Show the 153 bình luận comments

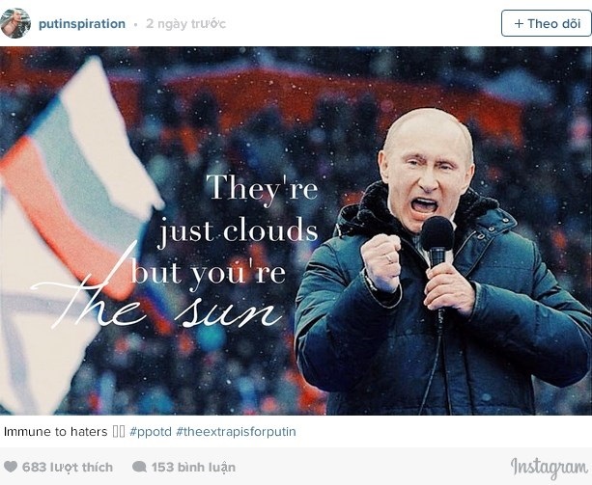pos(193,468)
